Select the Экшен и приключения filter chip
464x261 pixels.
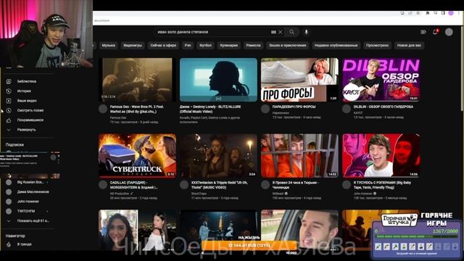[287, 46]
